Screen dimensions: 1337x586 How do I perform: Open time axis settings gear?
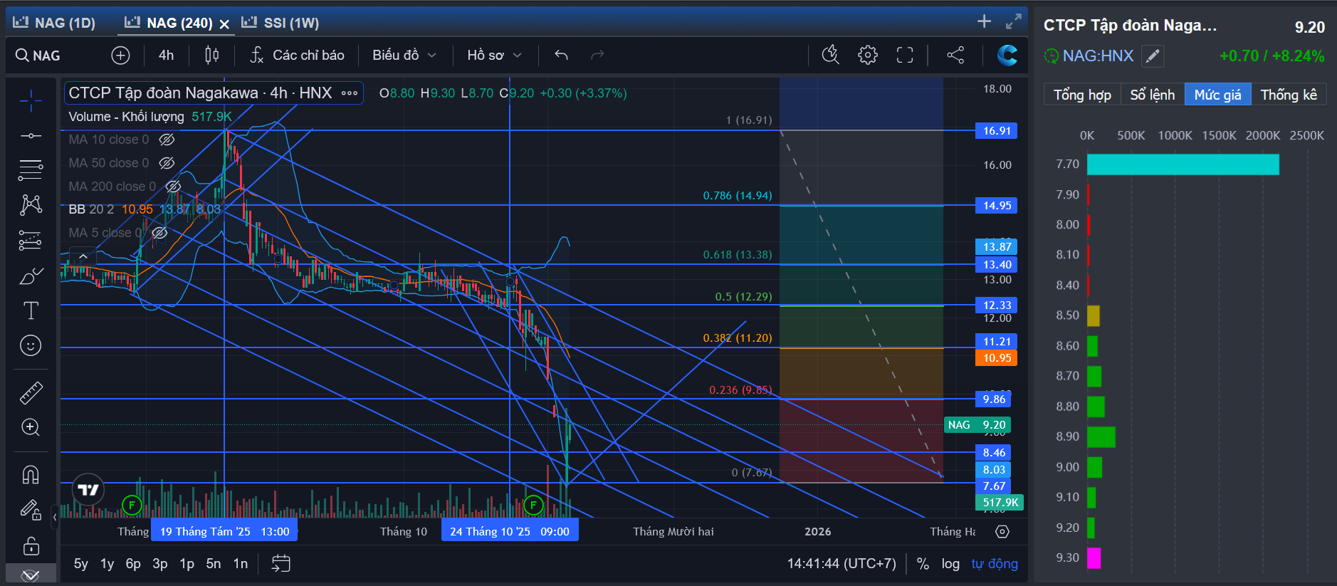coord(1002,532)
